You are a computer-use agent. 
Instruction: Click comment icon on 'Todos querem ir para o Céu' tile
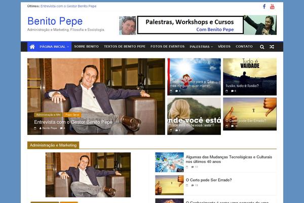(x=177, y=91)
